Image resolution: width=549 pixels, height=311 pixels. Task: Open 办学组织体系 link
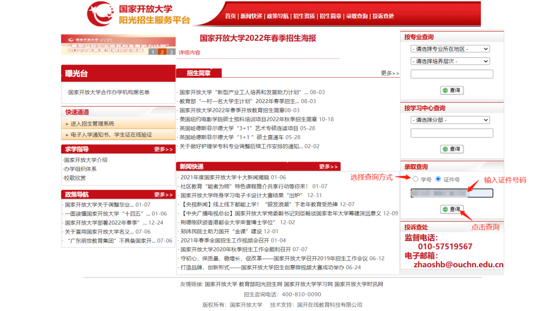[80, 169]
